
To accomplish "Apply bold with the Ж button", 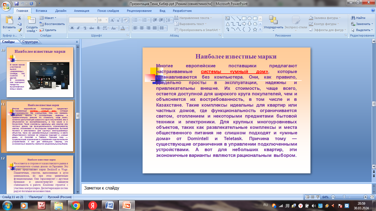I will point(72,28).
